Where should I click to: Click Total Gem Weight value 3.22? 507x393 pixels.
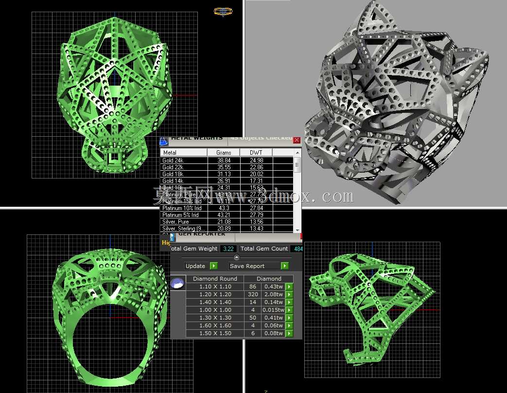228,249
